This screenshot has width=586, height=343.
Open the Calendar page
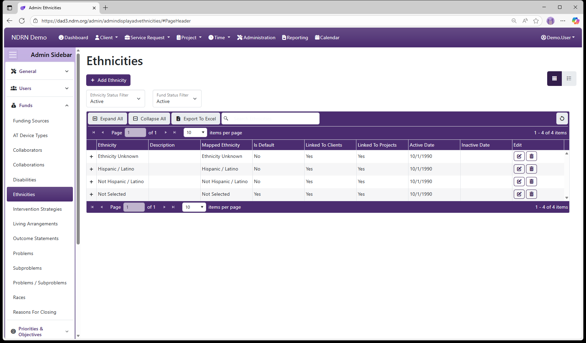(x=327, y=38)
